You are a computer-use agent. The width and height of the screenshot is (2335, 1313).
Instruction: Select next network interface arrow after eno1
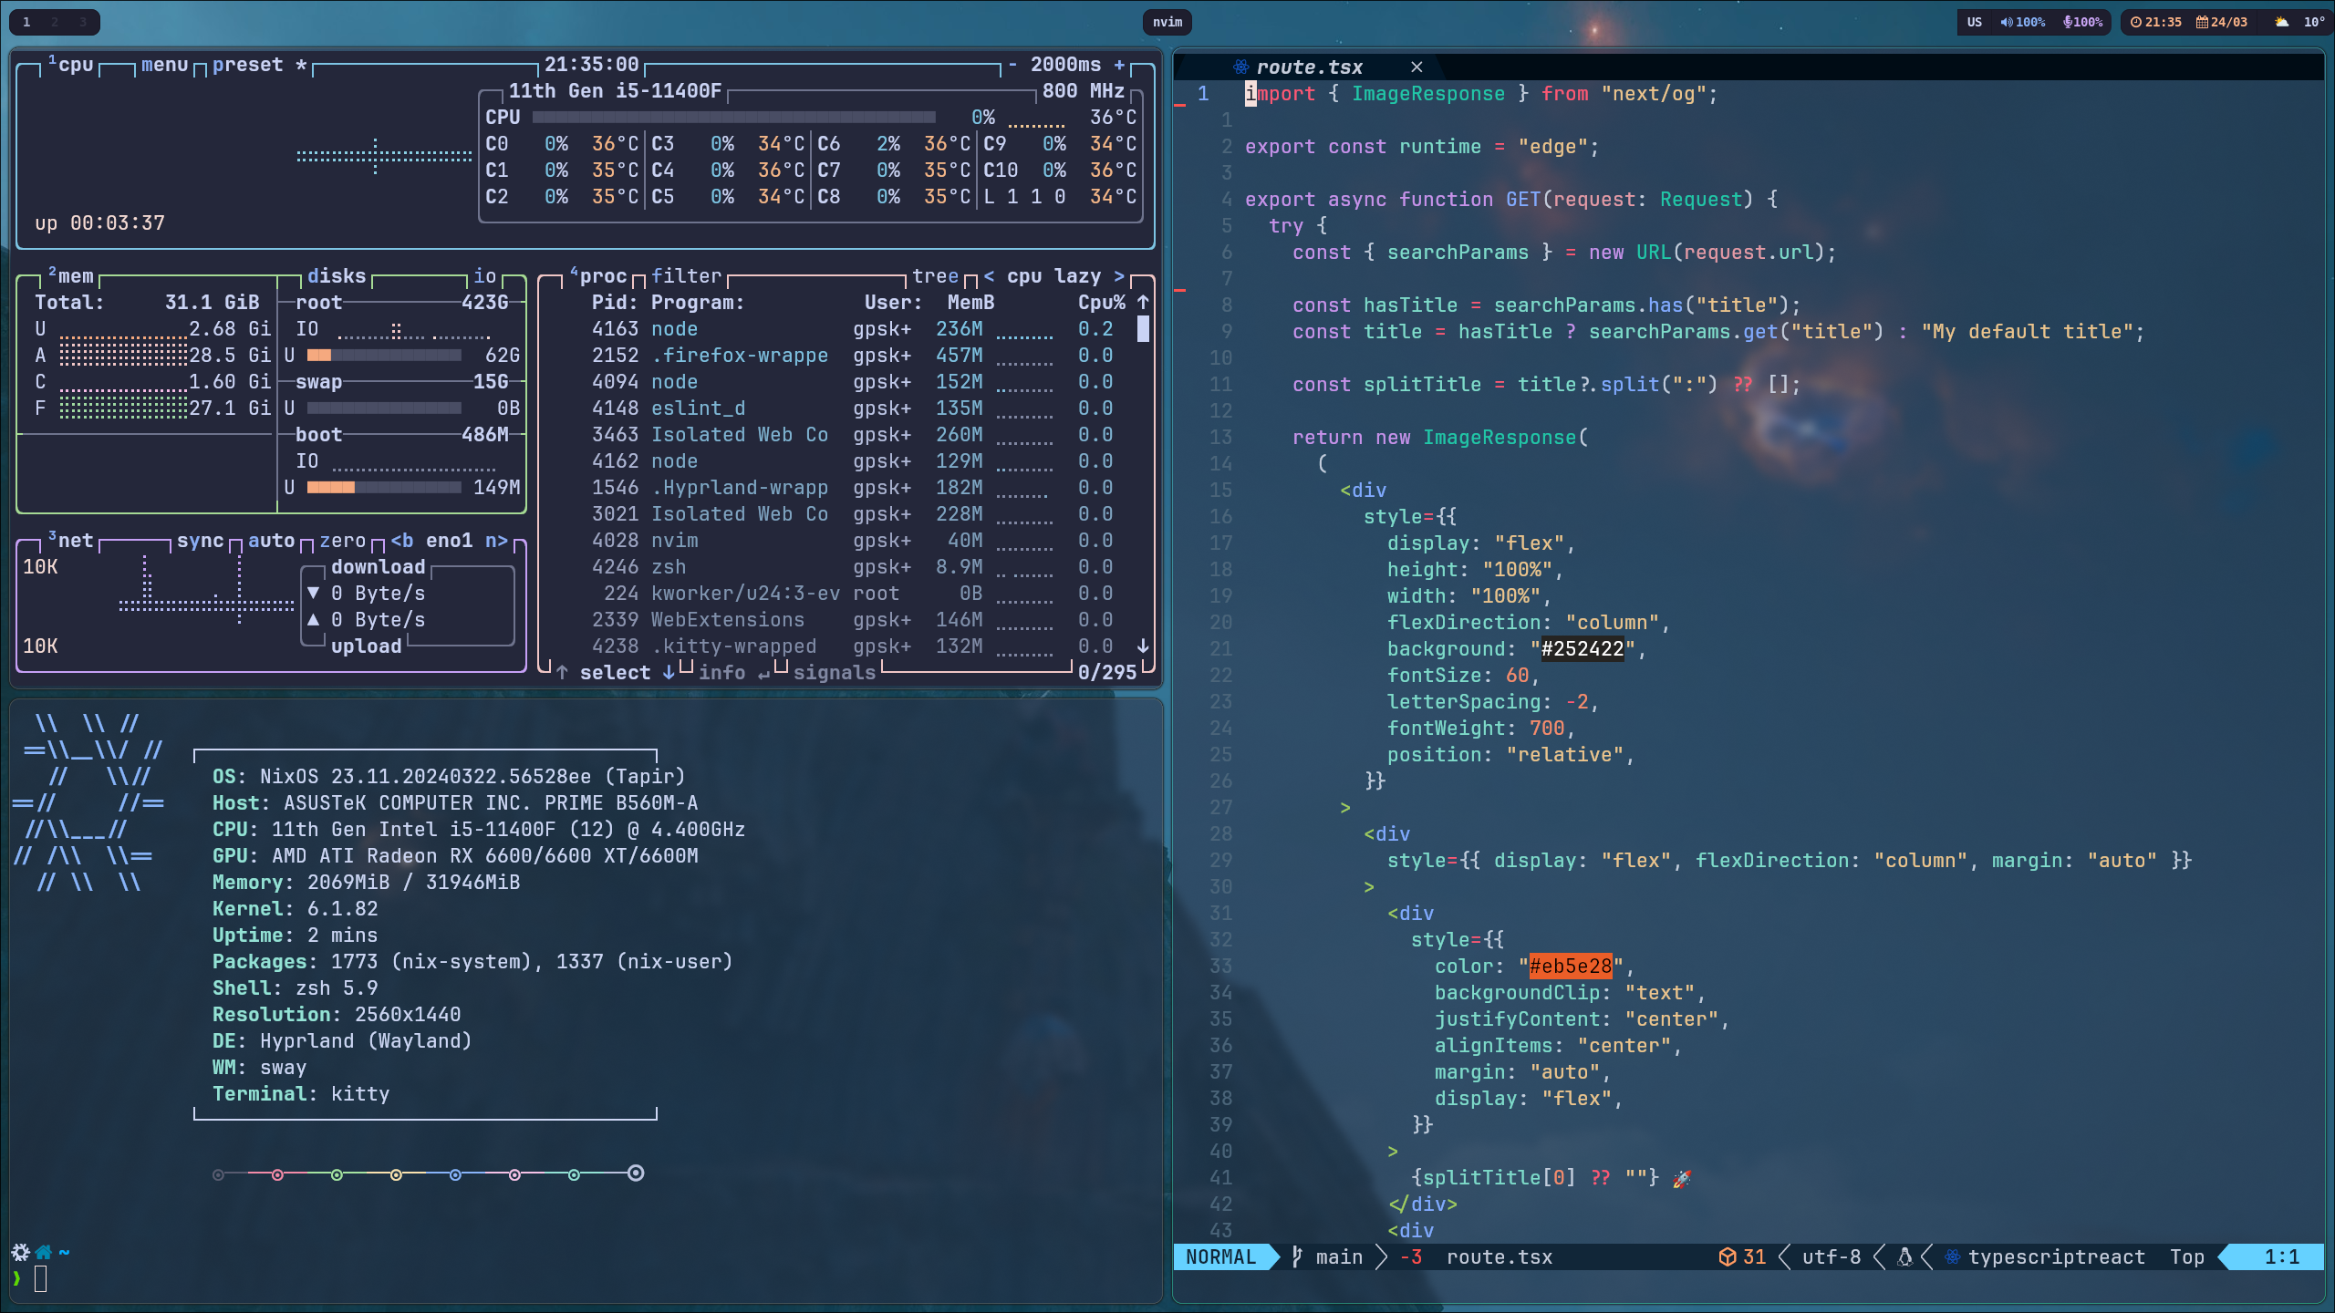[x=496, y=541]
